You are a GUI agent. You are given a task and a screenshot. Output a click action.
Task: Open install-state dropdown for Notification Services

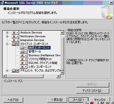pos(15,36)
